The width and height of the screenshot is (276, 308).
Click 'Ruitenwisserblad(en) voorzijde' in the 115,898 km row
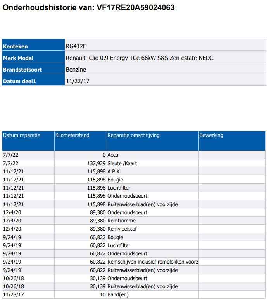(142, 204)
